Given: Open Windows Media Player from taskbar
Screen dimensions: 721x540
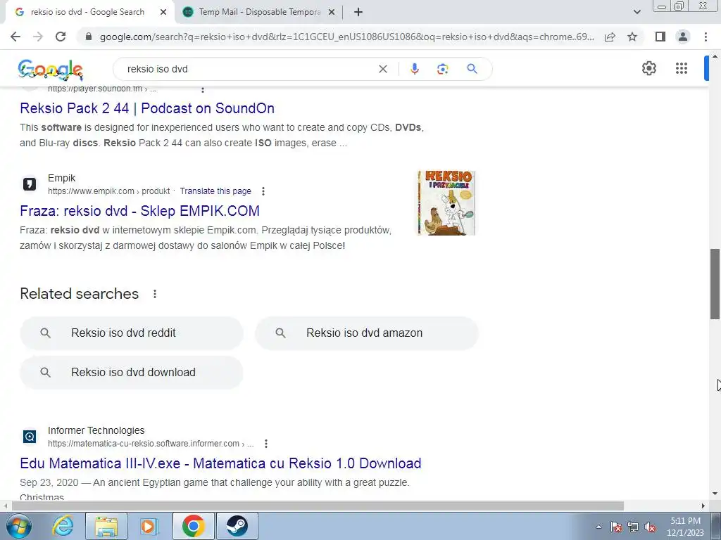Looking at the screenshot, I should tap(149, 526).
